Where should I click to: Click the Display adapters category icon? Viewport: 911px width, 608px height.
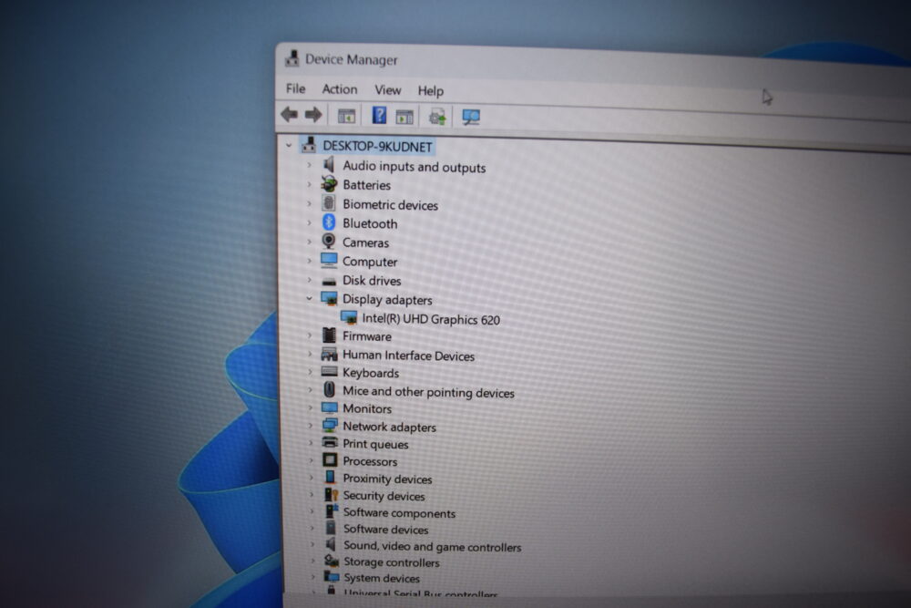tap(329, 299)
